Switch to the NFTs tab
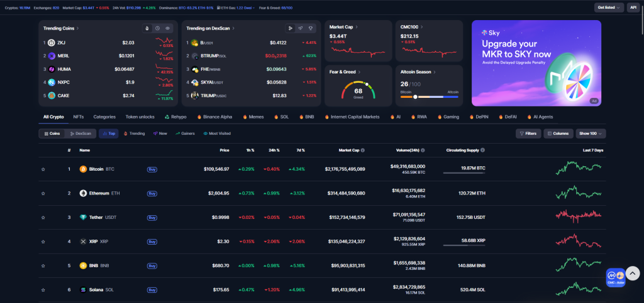This screenshot has height=303, width=644. (79, 117)
